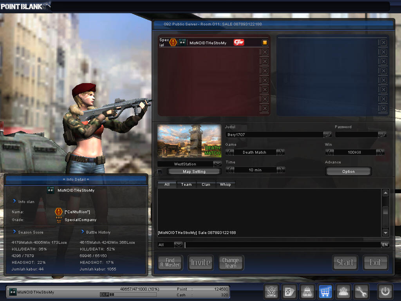Viewport: 401px width, 301px height.
Task: Toggle the first red team slot below the player
Action: pos(265,52)
